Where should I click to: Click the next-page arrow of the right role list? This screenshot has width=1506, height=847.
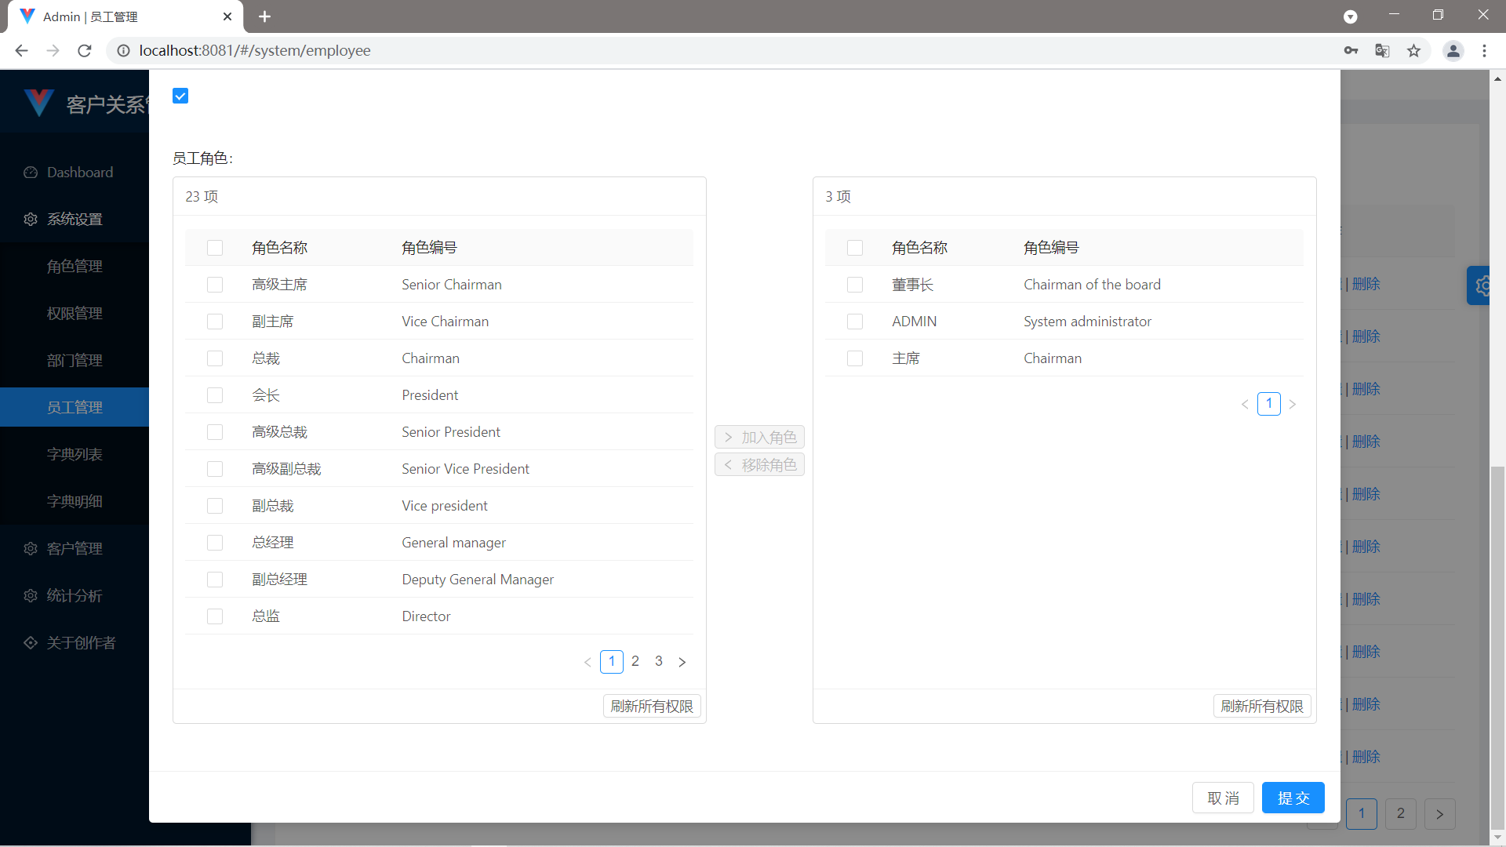(x=1293, y=404)
